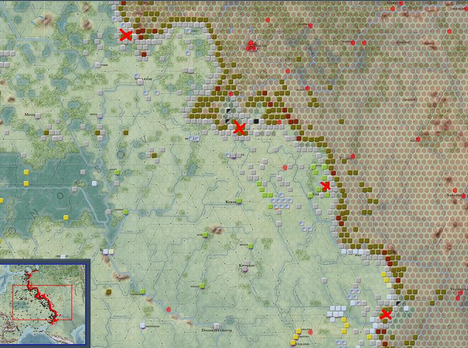Click the Minsk city label
468x348 pixels.
coord(30,115)
